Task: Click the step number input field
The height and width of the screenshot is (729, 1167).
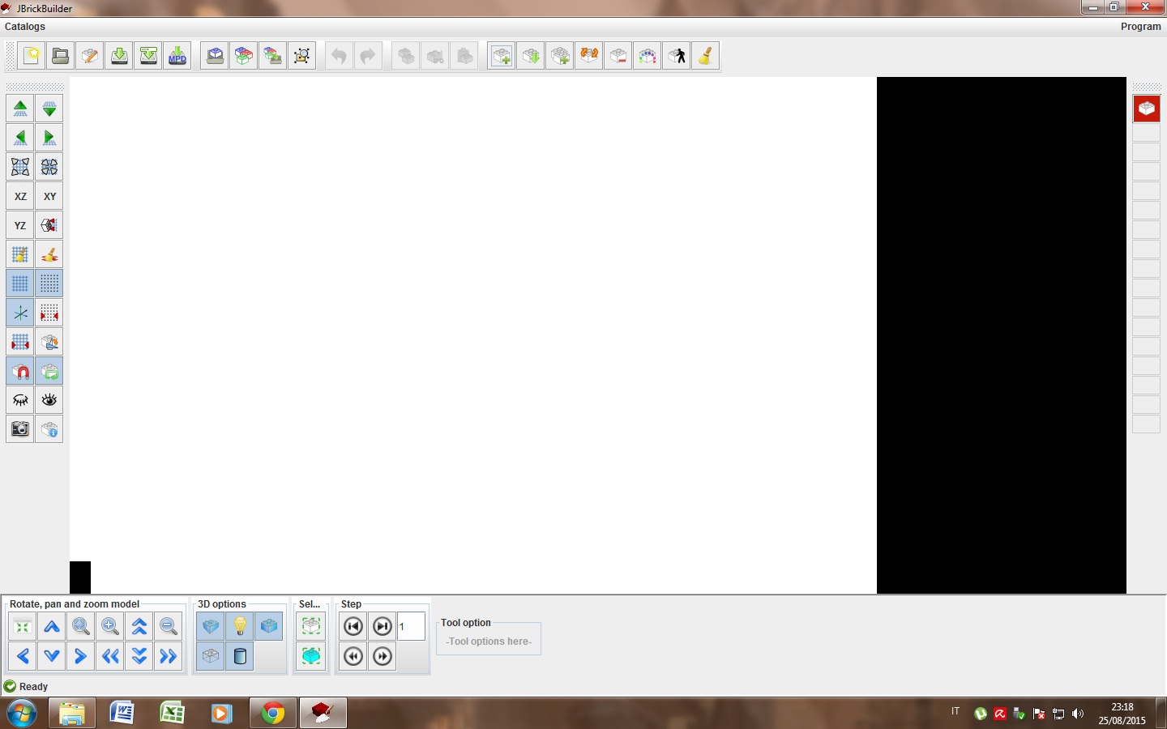Action: [411, 627]
